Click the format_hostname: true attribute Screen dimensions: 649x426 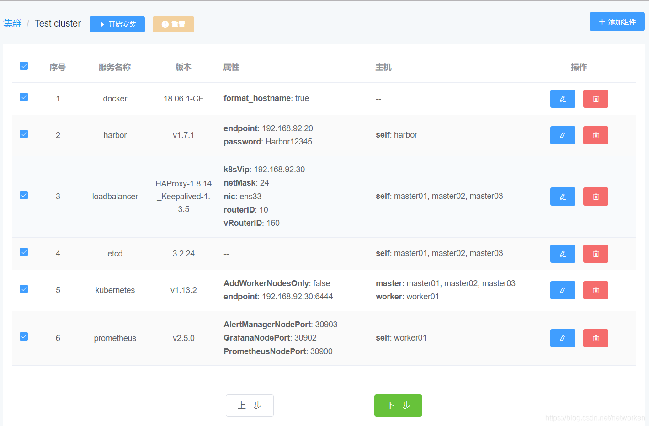pyautogui.click(x=266, y=98)
